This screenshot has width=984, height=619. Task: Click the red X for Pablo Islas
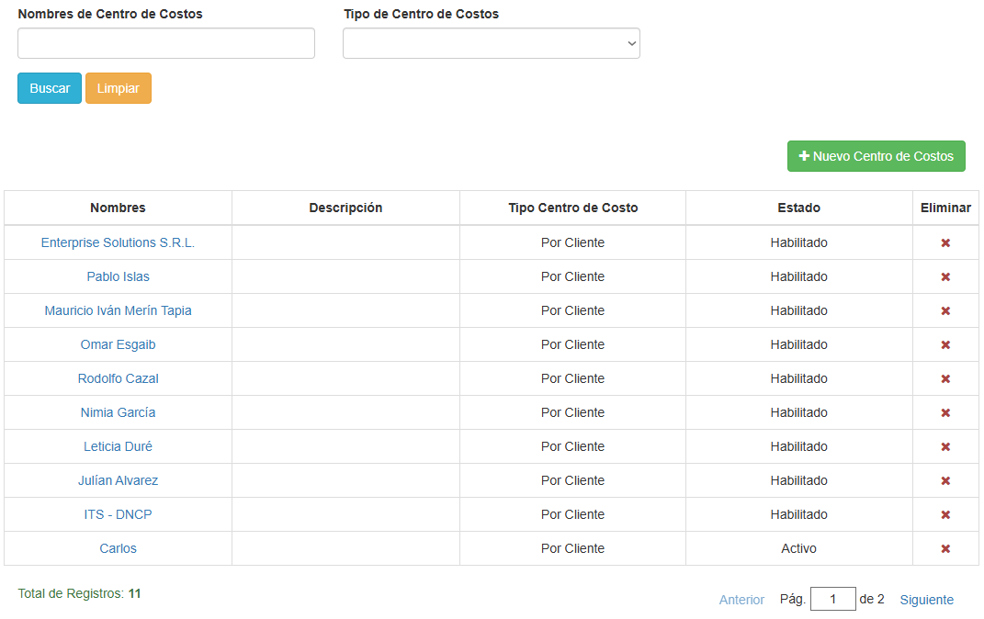point(945,277)
